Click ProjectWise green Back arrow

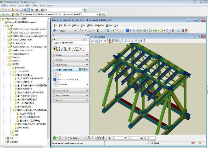click(x=3, y=14)
